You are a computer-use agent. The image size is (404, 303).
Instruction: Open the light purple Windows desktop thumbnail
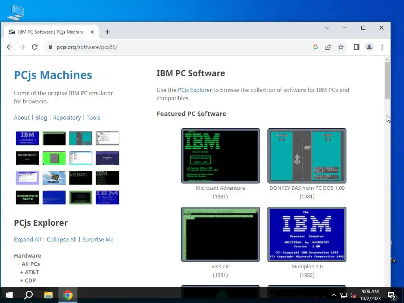click(x=27, y=178)
